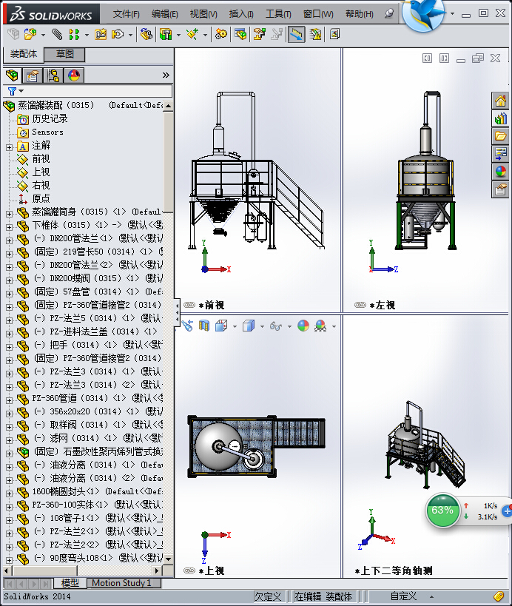Click the Bill of Materials icon

tap(240, 34)
